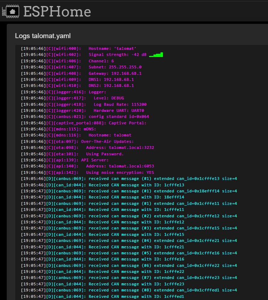Click the Channel: 6 log entry
Viewport: 268px width, 300px height.
(67, 61)
